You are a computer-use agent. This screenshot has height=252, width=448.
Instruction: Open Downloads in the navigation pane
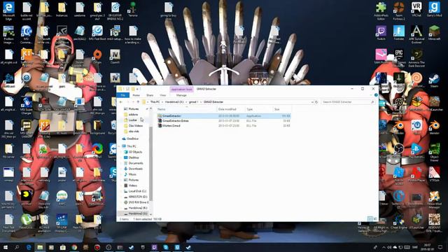point(135,169)
